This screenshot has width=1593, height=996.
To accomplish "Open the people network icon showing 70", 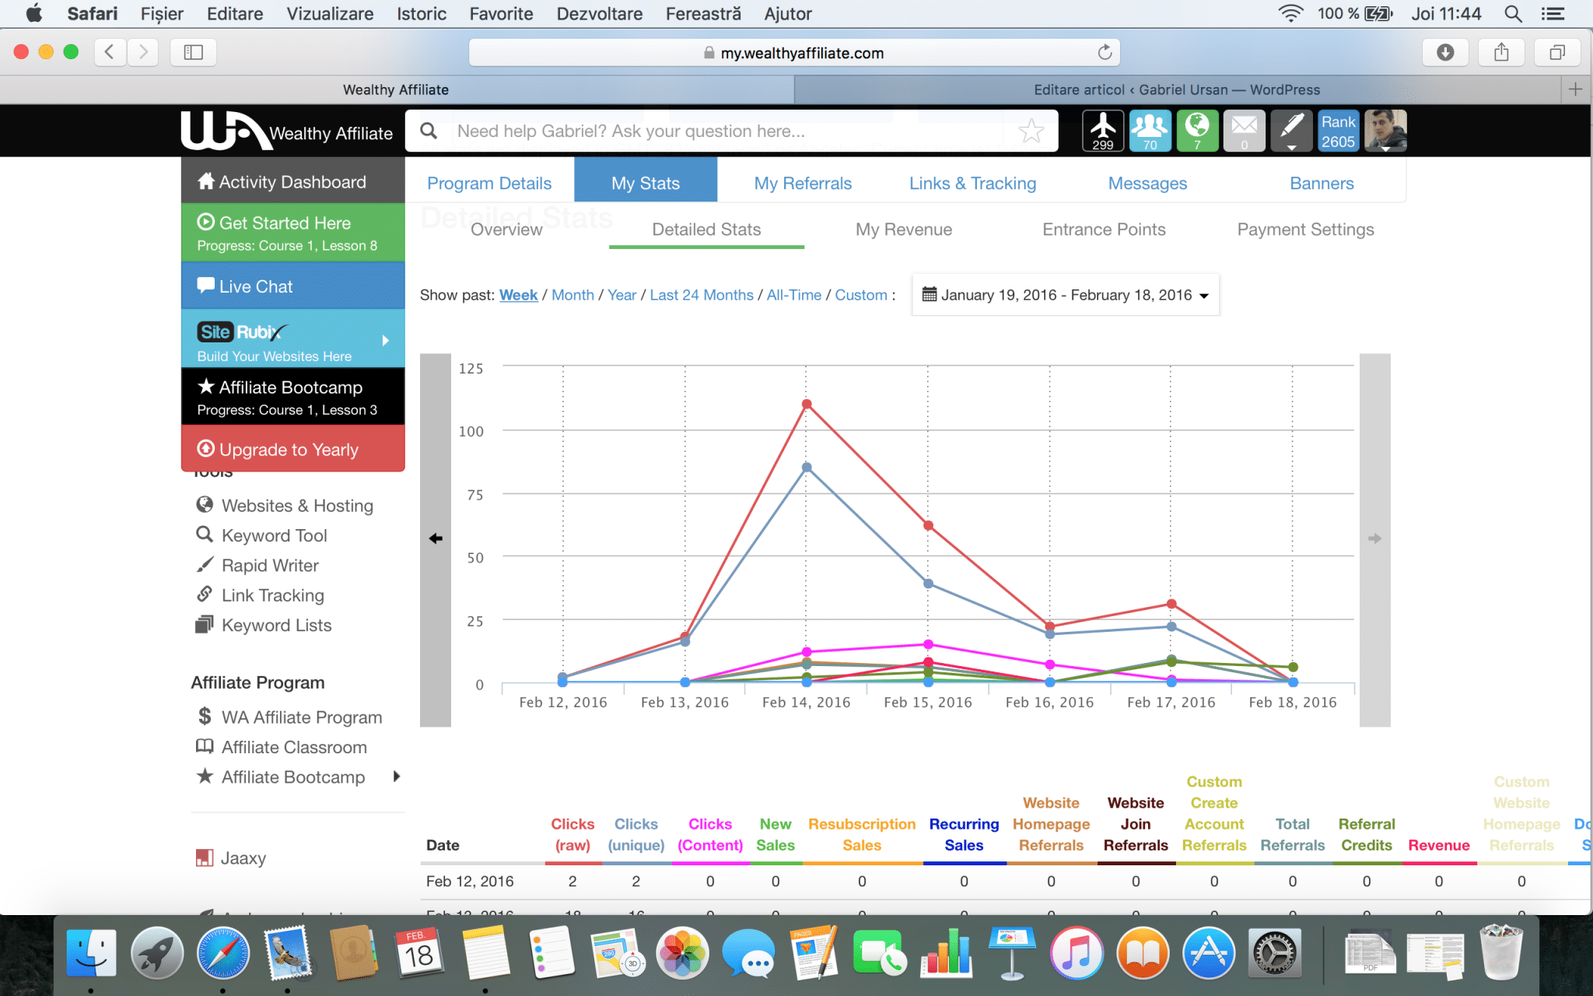I will click(x=1150, y=131).
